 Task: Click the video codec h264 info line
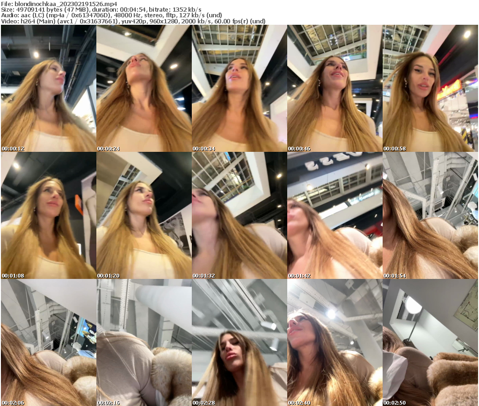point(132,21)
